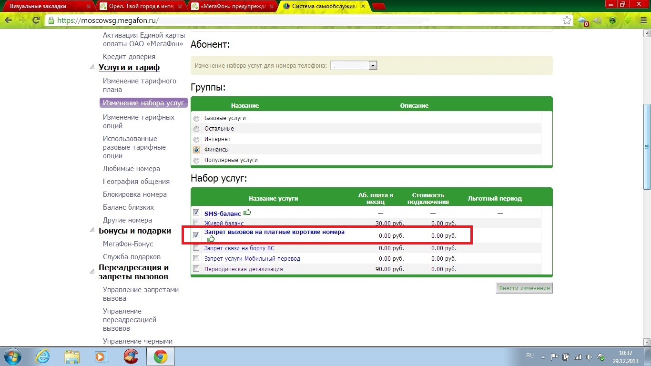Collapse Переадресация и запреты вызовов triangle
This screenshot has width=651, height=366.
click(92, 272)
